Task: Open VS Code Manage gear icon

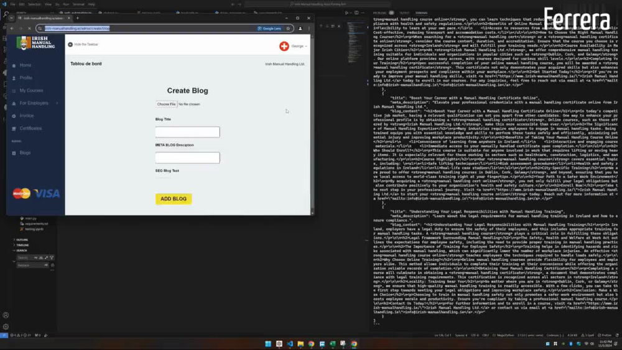Action: coord(6,327)
